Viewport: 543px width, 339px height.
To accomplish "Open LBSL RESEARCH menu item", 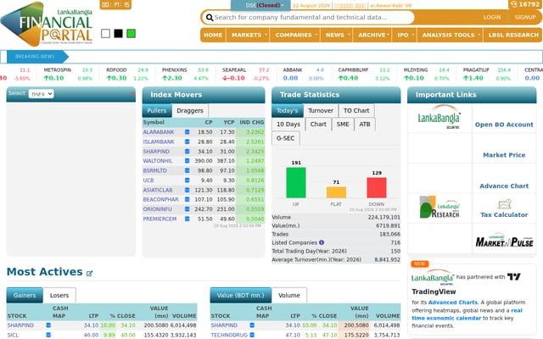I will tap(513, 35).
